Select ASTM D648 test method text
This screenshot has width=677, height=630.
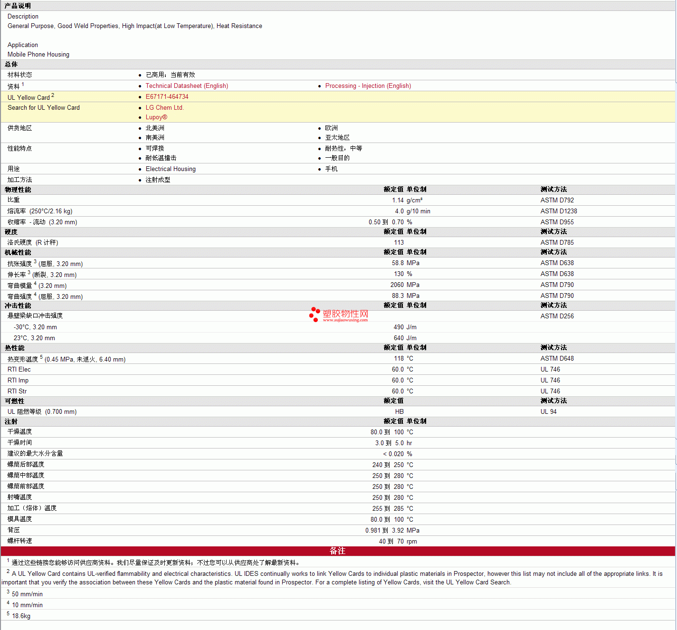[557, 359]
